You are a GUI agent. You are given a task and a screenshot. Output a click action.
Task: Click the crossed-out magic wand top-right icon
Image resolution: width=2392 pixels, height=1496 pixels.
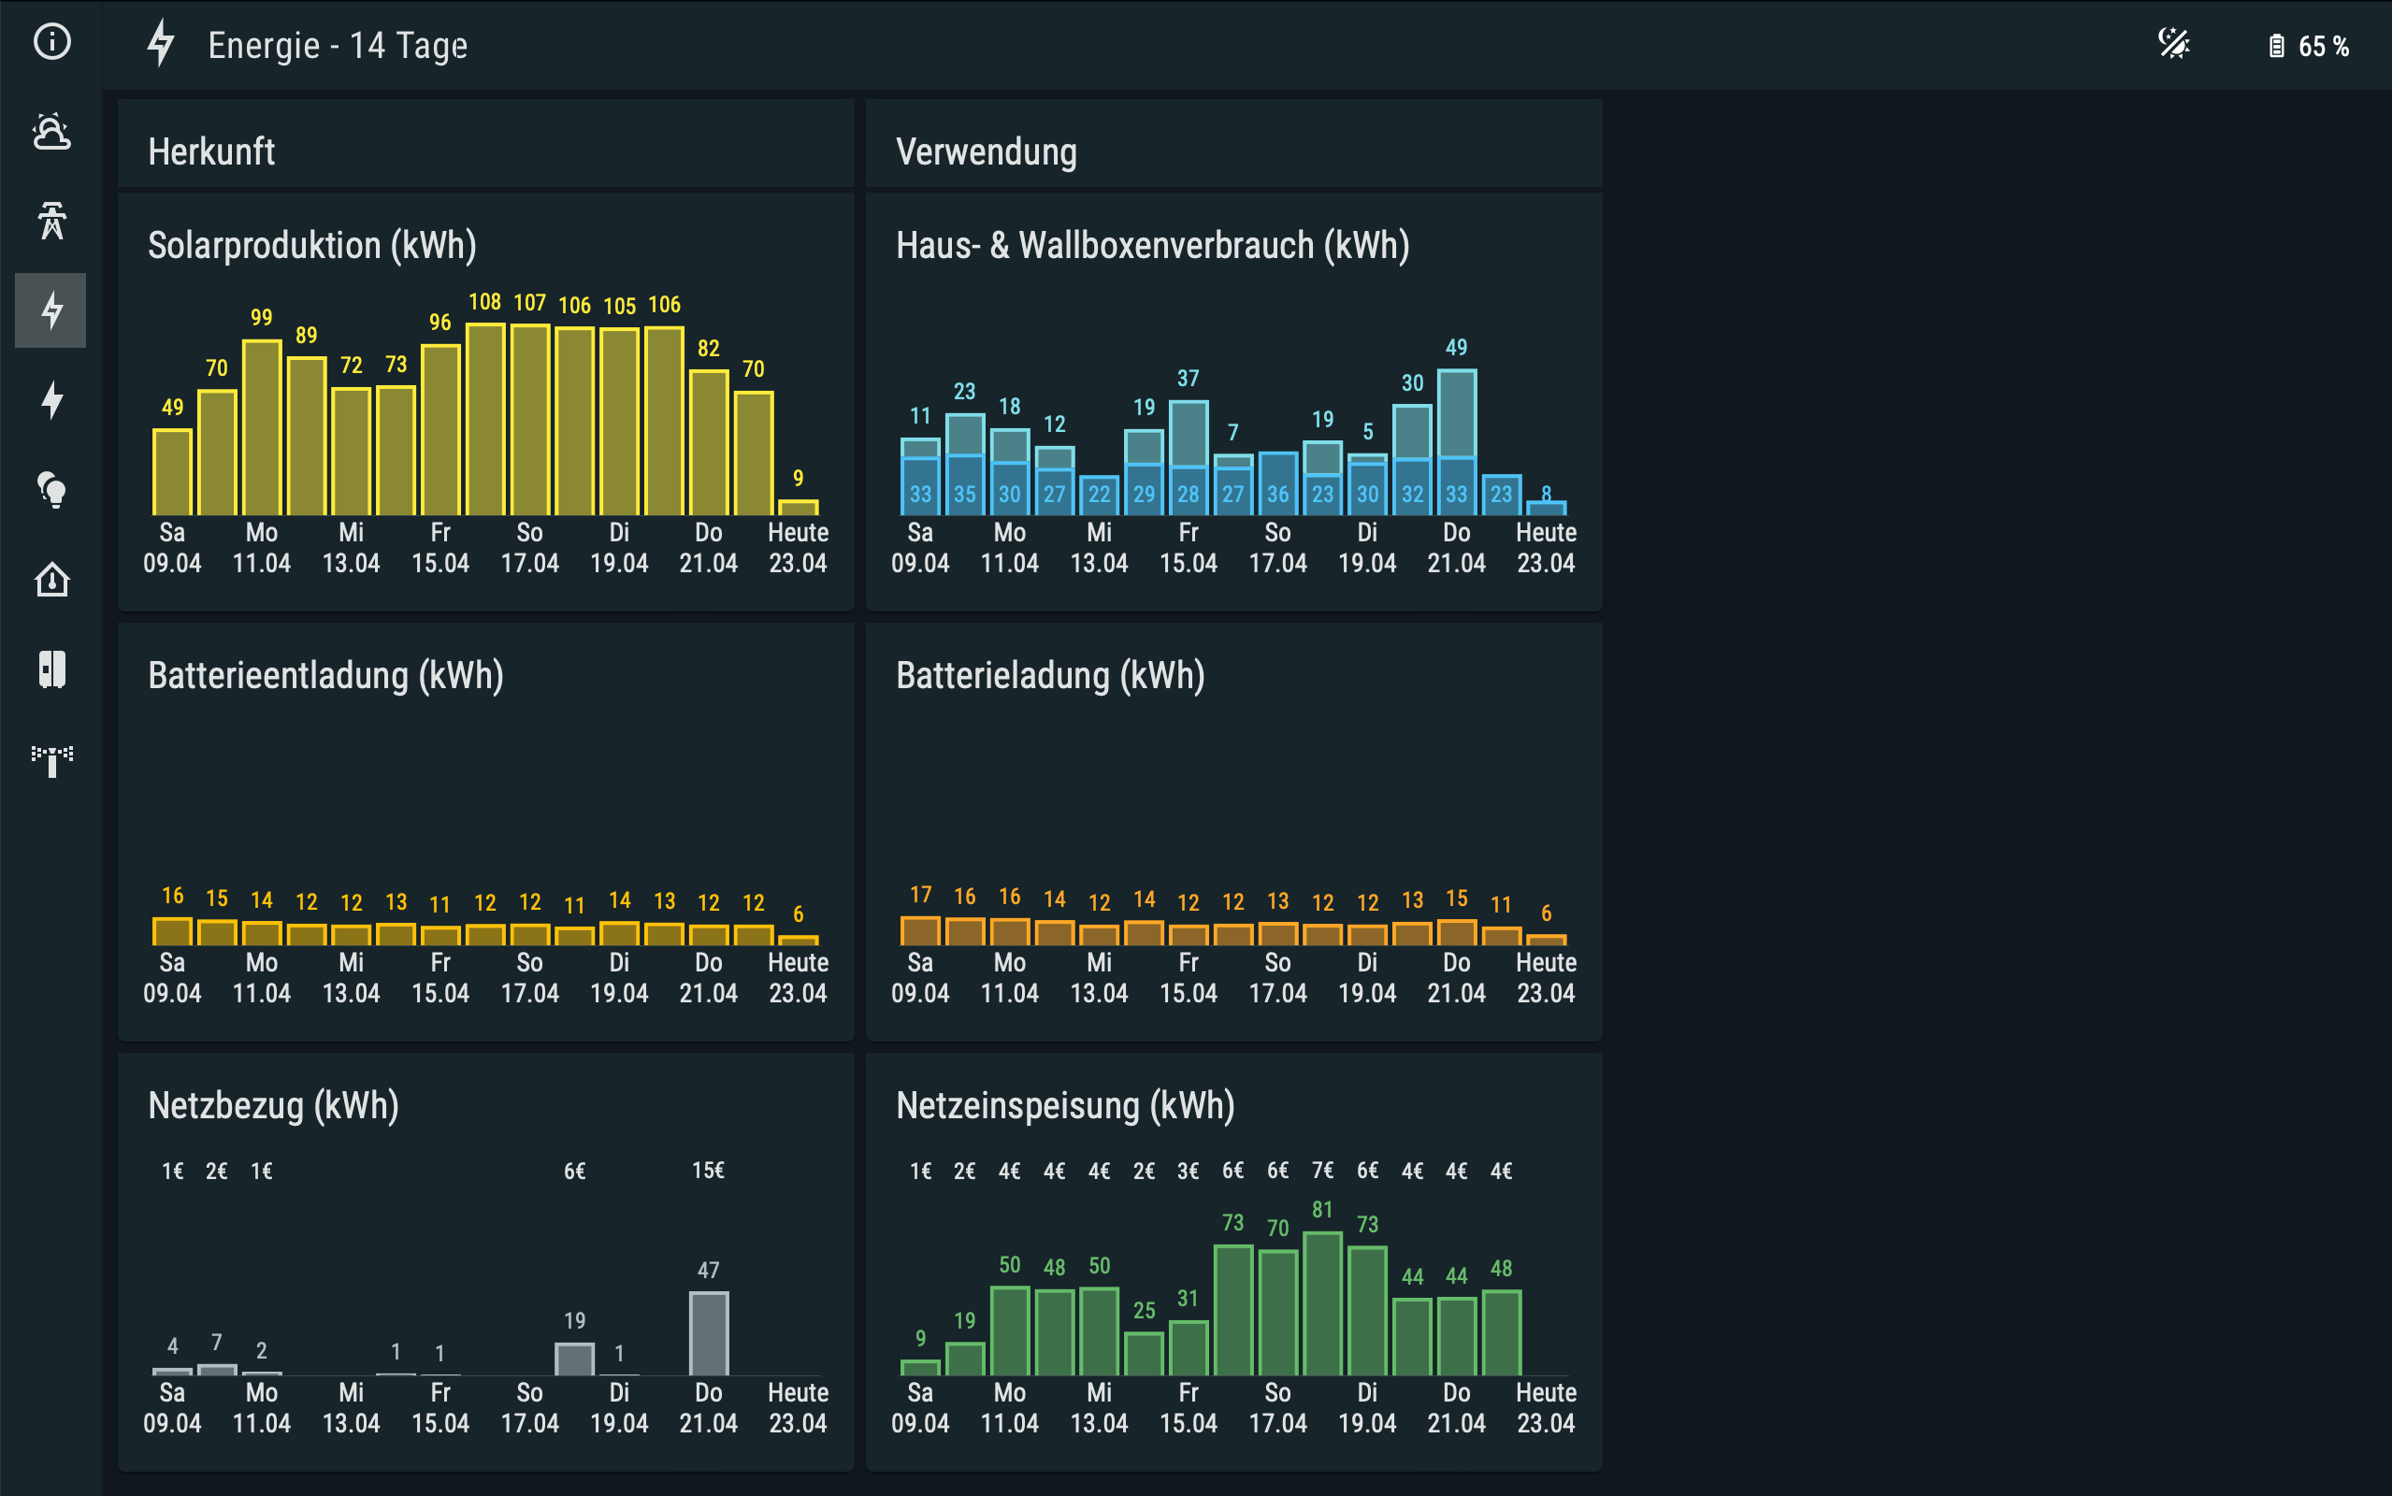[2173, 45]
